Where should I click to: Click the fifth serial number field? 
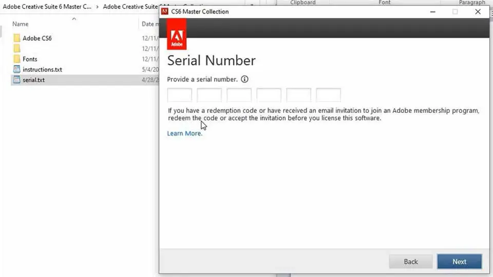click(299, 95)
